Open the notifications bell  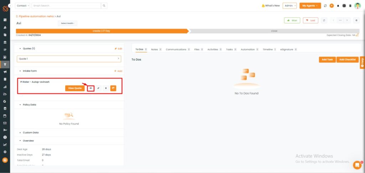coord(338,6)
